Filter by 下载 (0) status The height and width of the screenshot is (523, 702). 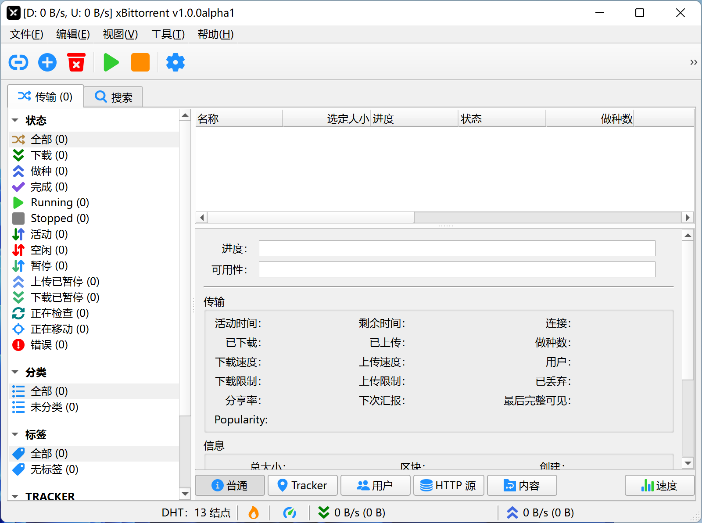click(x=93, y=155)
